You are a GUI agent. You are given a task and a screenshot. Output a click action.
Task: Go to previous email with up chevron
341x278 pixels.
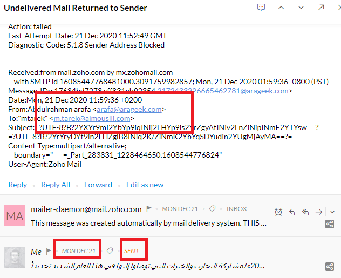click(281, 8)
